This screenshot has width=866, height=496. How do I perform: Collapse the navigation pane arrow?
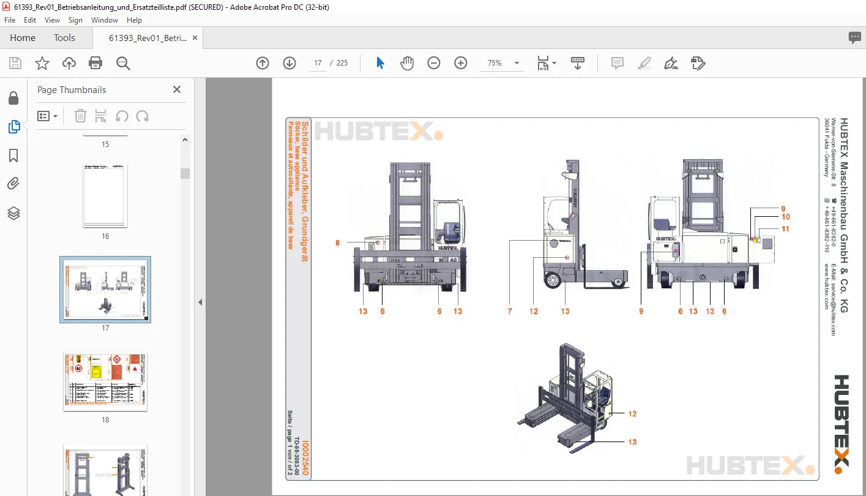coord(200,302)
